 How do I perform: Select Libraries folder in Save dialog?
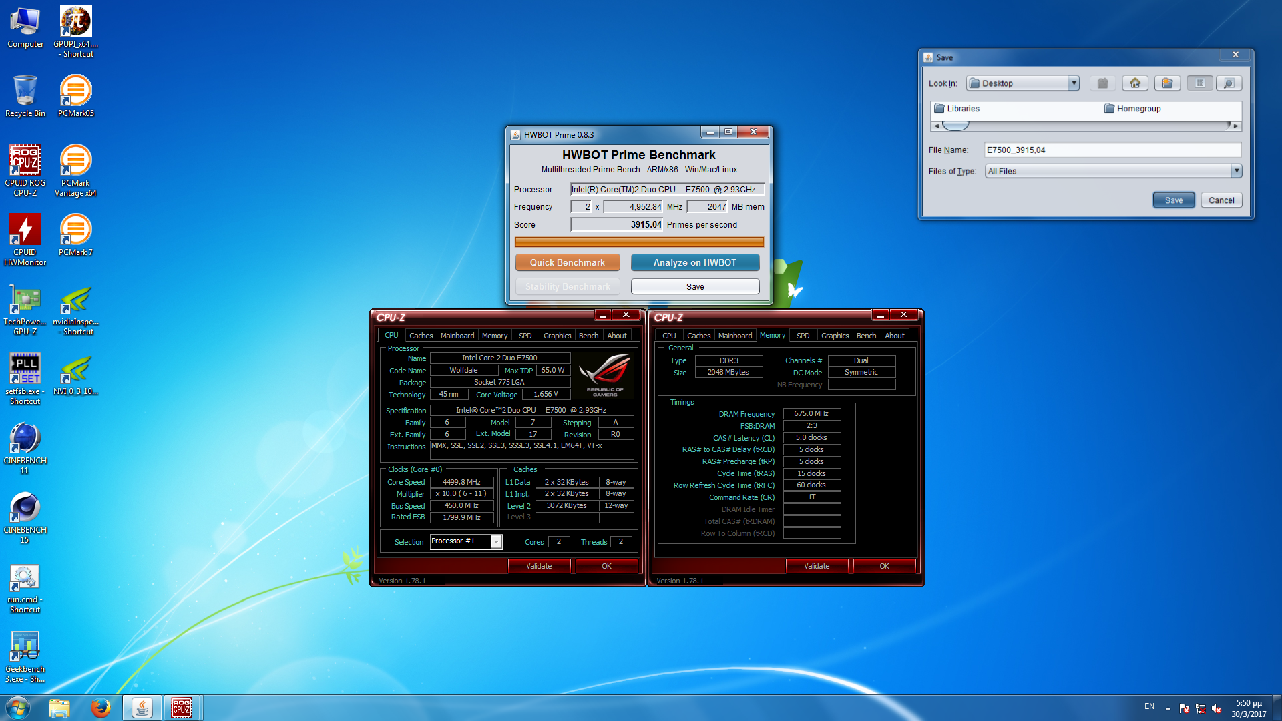pyautogui.click(x=957, y=109)
